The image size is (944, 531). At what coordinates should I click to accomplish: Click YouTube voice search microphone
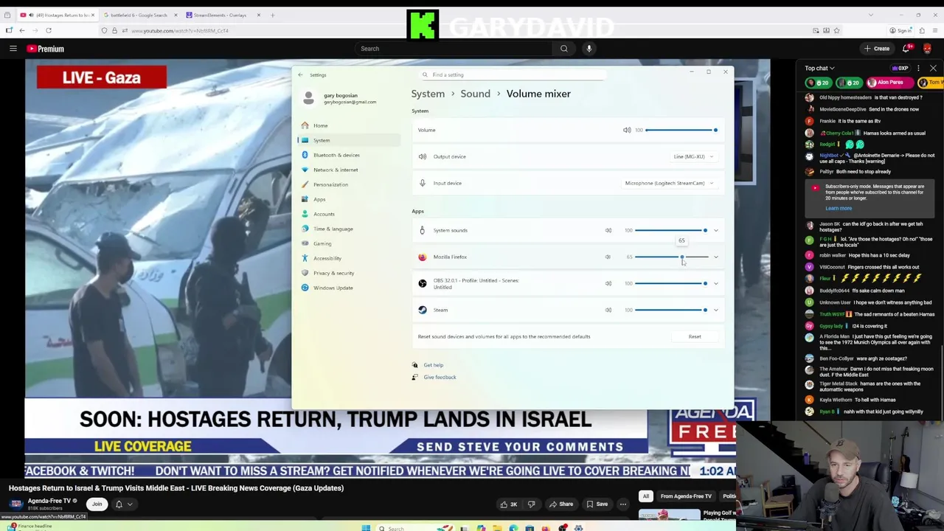click(589, 49)
